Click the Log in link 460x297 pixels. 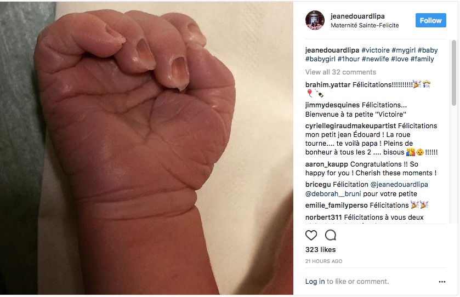coord(315,282)
